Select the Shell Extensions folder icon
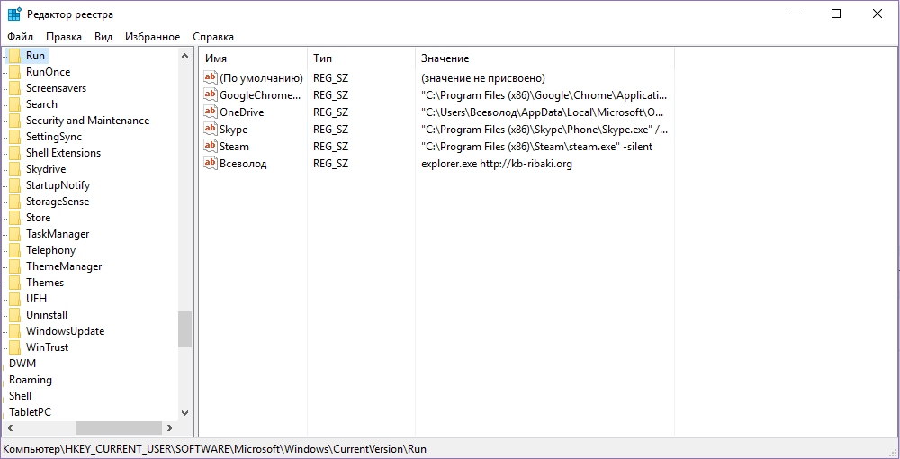This screenshot has width=900, height=459. pyautogui.click(x=15, y=153)
